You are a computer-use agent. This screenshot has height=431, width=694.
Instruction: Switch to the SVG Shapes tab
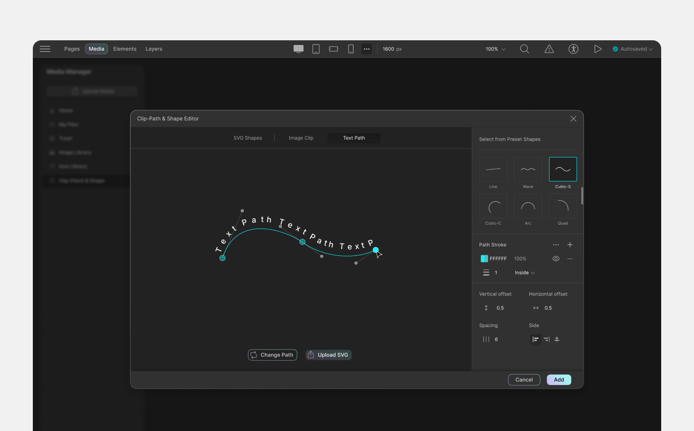point(248,138)
